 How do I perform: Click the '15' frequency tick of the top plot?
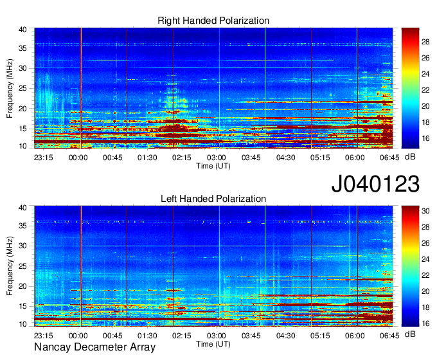(x=22, y=129)
